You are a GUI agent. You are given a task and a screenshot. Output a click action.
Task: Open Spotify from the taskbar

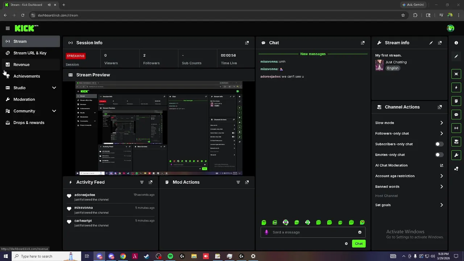click(x=170, y=256)
